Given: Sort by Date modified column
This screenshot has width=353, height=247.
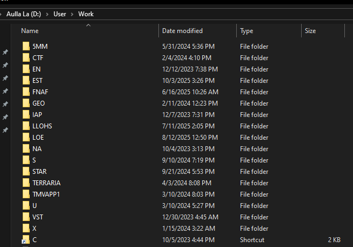Looking at the screenshot, I should pos(182,31).
